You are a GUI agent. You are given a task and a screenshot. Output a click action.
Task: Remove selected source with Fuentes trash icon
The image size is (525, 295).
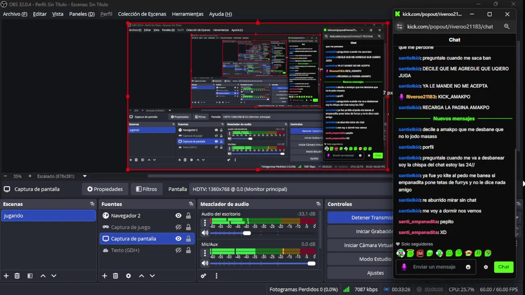pyautogui.click(x=115, y=276)
